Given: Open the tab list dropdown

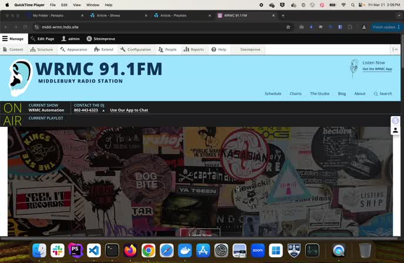Looking at the screenshot, I should (x=399, y=15).
